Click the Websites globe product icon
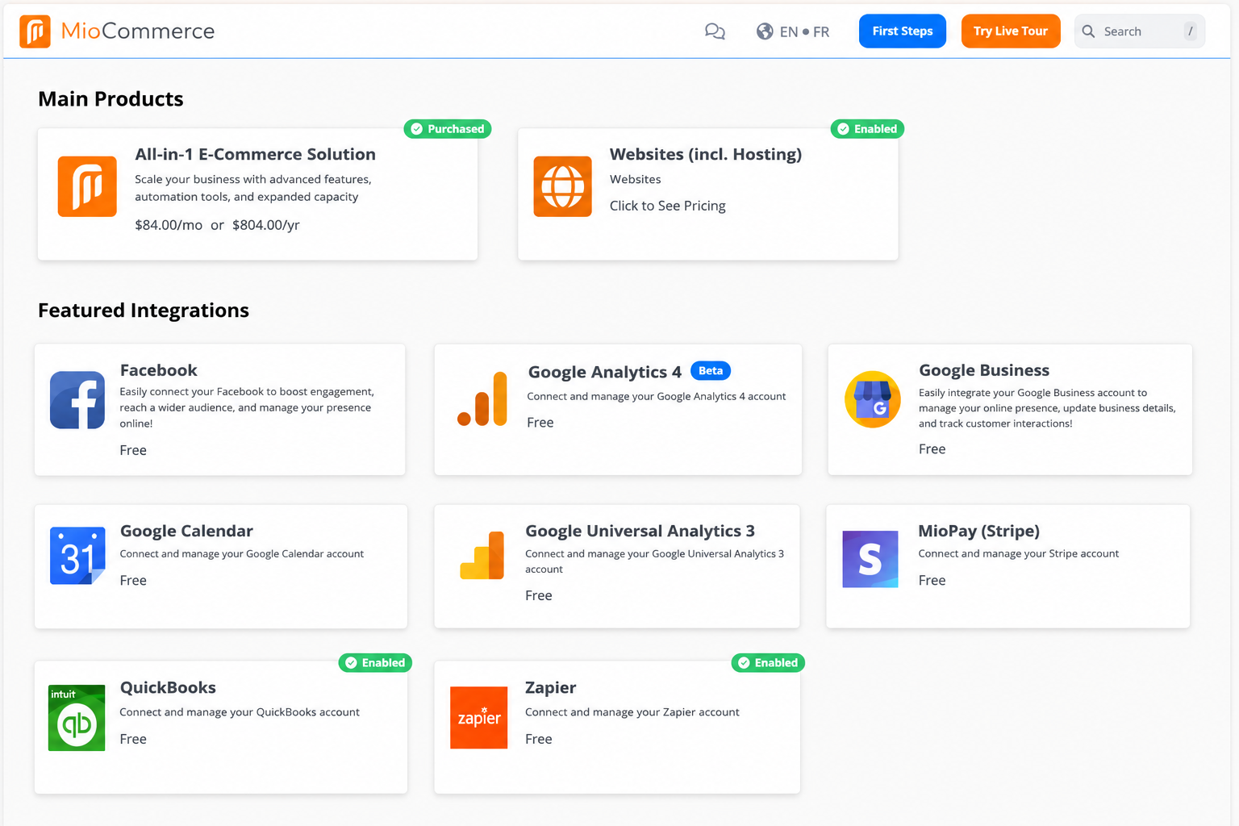This screenshot has width=1239, height=826. (562, 186)
